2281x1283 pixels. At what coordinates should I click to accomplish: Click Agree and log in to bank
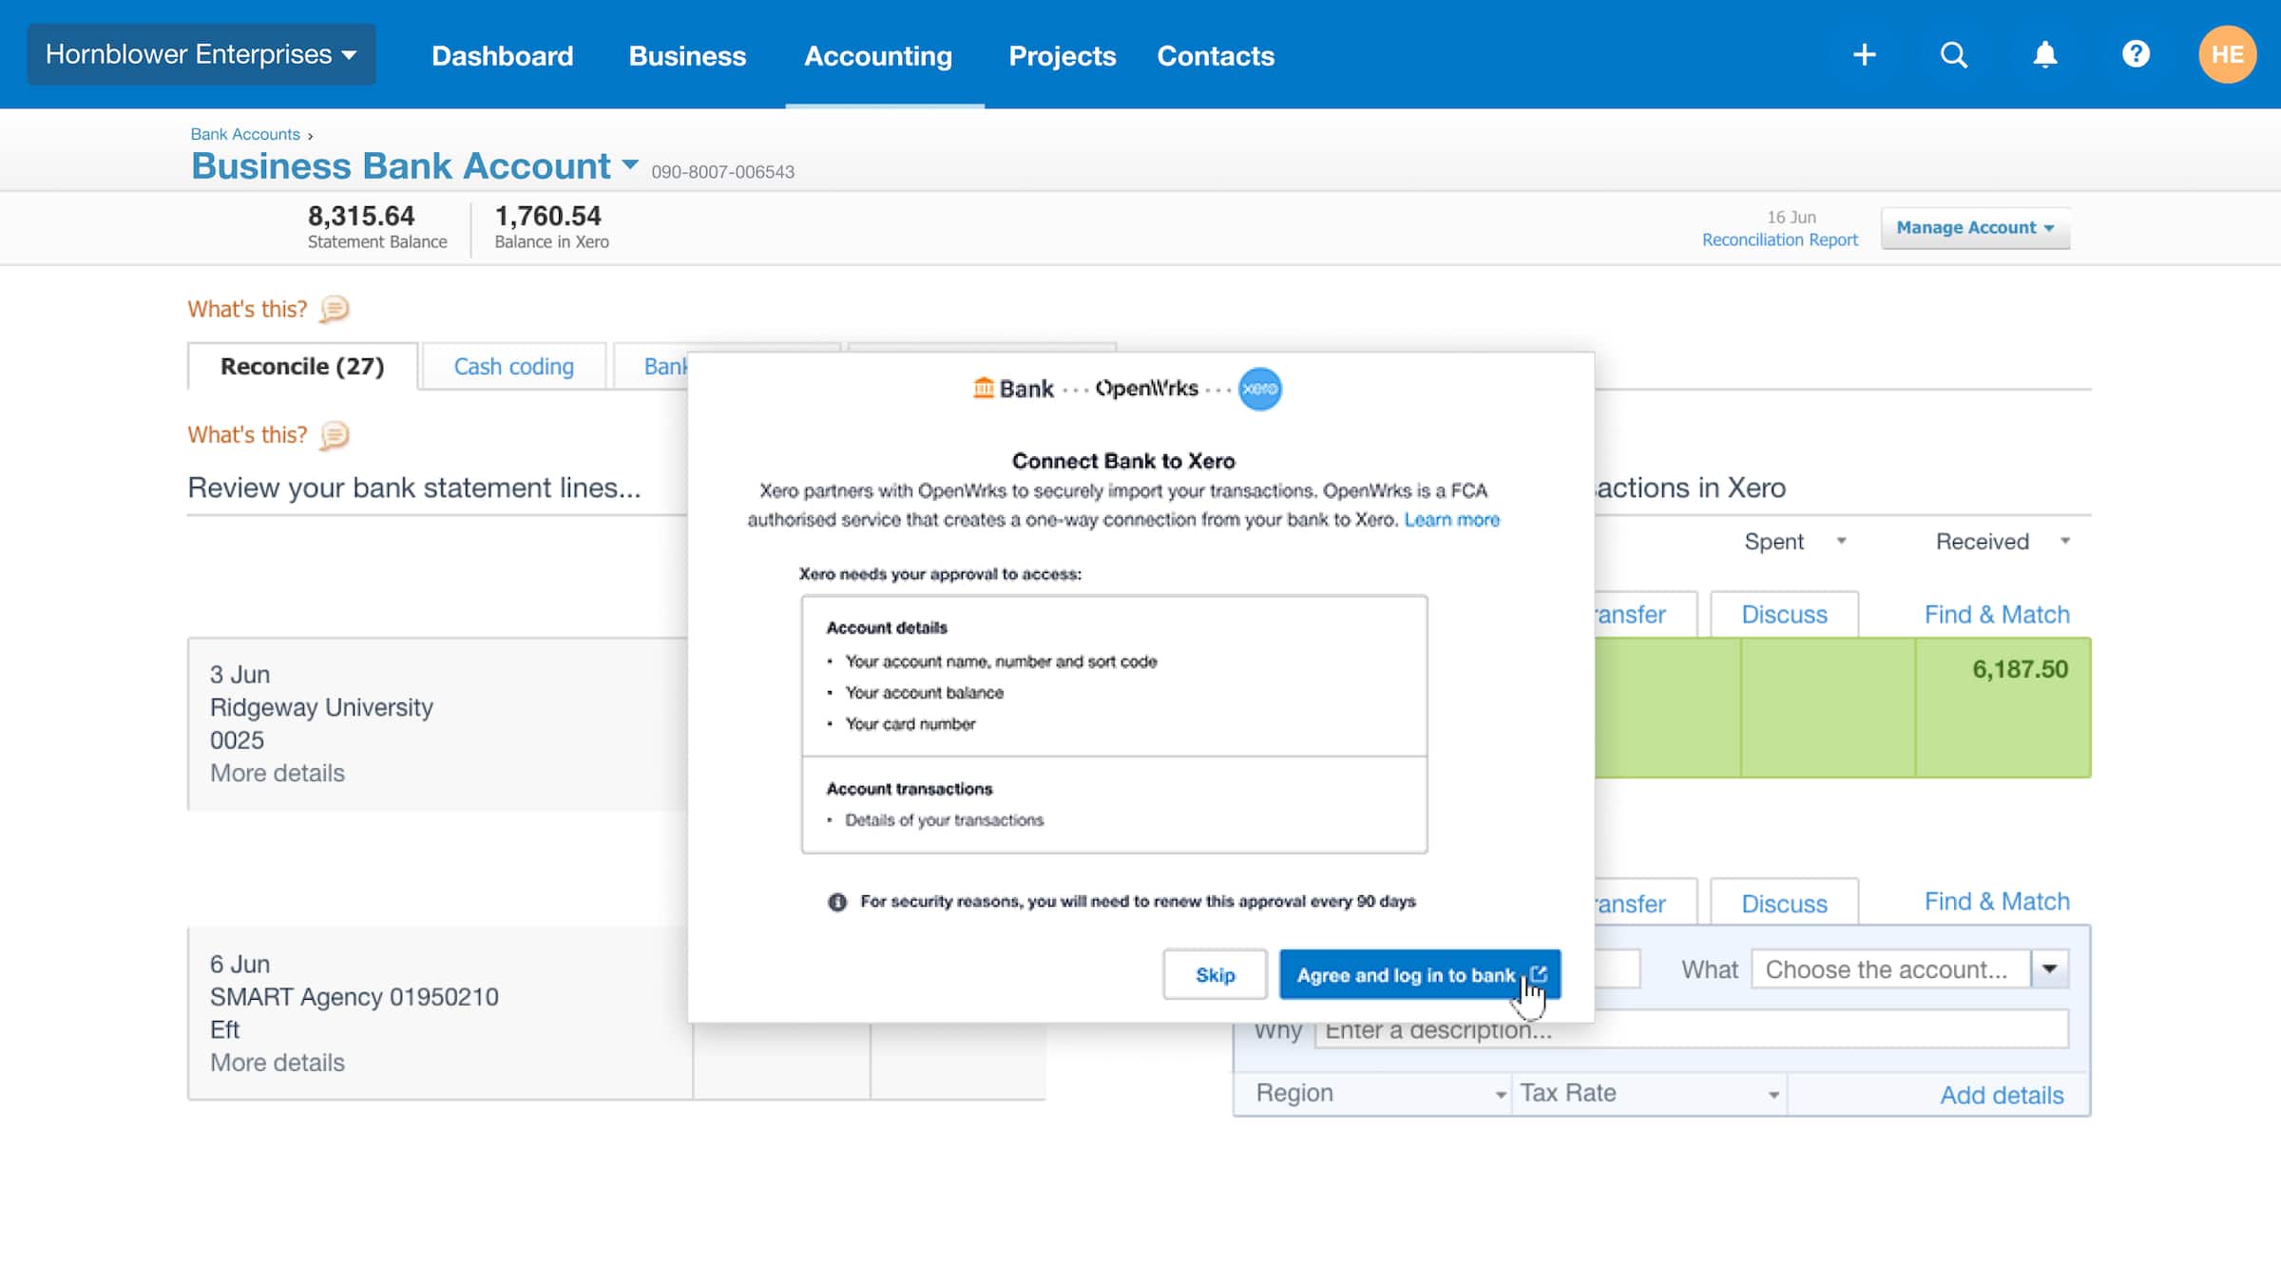click(x=1407, y=974)
